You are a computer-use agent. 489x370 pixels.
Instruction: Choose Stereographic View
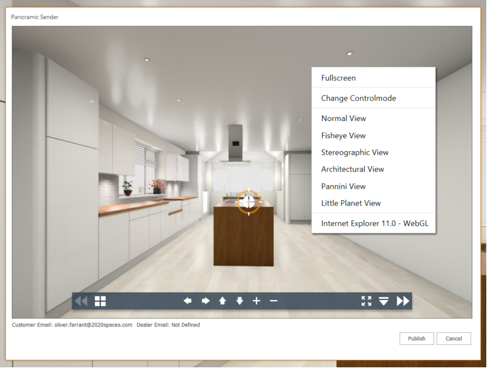pyautogui.click(x=355, y=152)
